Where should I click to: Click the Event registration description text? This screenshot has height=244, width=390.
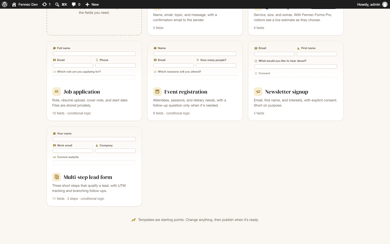[x=190, y=103]
